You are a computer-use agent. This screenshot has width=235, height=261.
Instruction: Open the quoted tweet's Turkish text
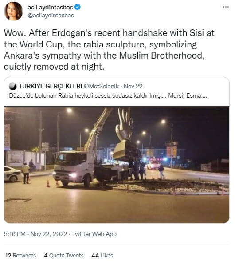click(x=108, y=96)
